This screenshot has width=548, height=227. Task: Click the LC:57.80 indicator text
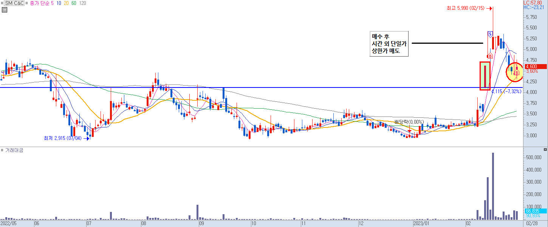point(533,3)
